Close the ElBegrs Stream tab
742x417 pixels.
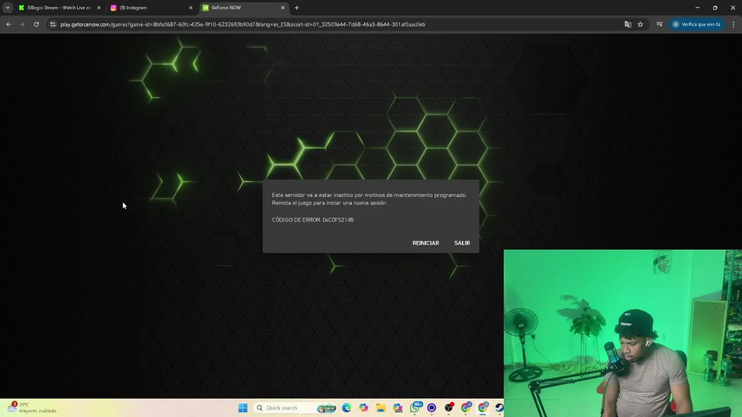[x=99, y=8]
